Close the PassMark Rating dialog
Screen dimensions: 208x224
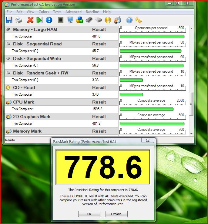148,140
